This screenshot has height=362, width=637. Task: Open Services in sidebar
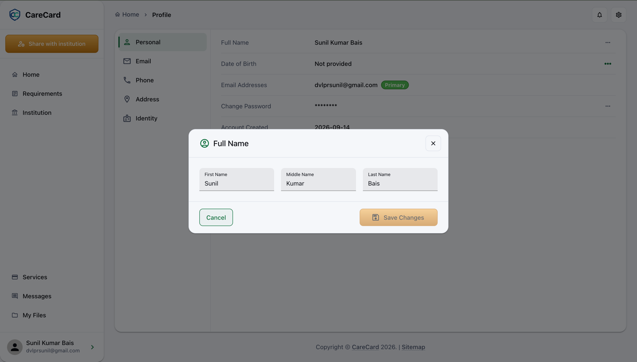52,277
